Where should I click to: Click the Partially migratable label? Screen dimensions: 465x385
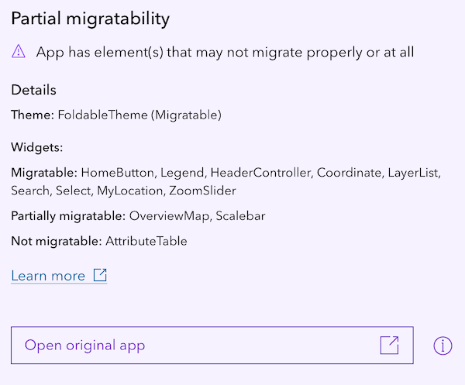tap(68, 216)
